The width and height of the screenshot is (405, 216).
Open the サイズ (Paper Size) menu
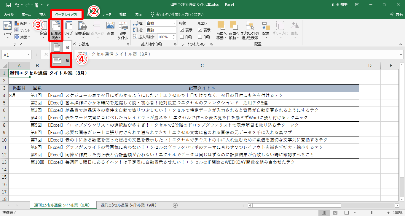click(68, 30)
